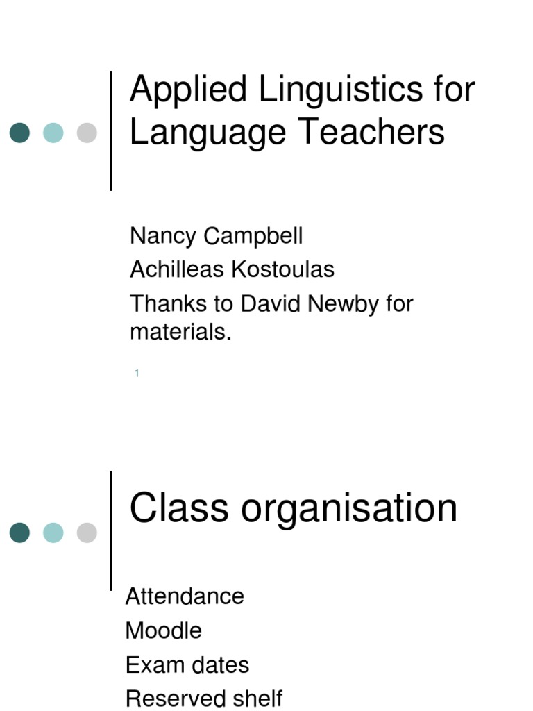Click vertical divider line beside first slide title
The image size is (533, 711).
pos(111,131)
